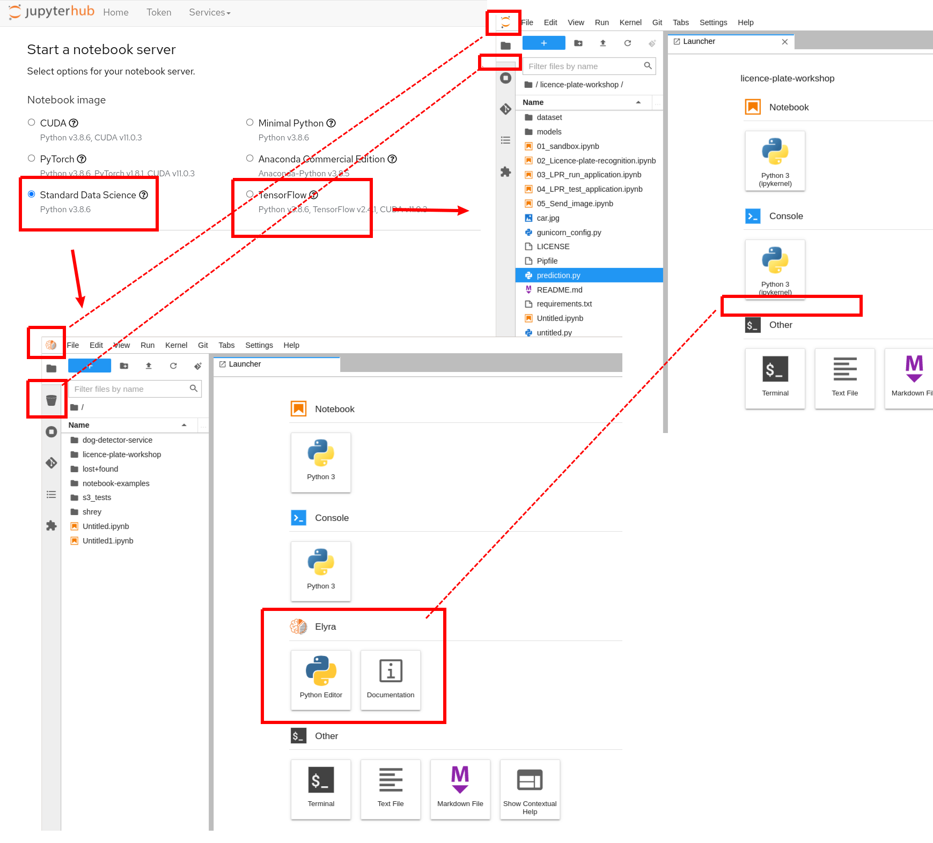
Task: Refresh the licence-plate-workshop file list
Action: [x=628, y=43]
